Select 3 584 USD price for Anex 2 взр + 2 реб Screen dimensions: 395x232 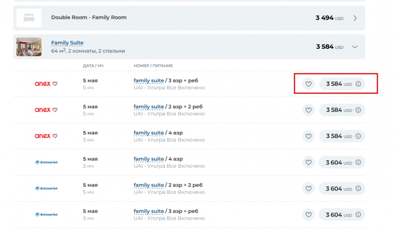click(342, 110)
